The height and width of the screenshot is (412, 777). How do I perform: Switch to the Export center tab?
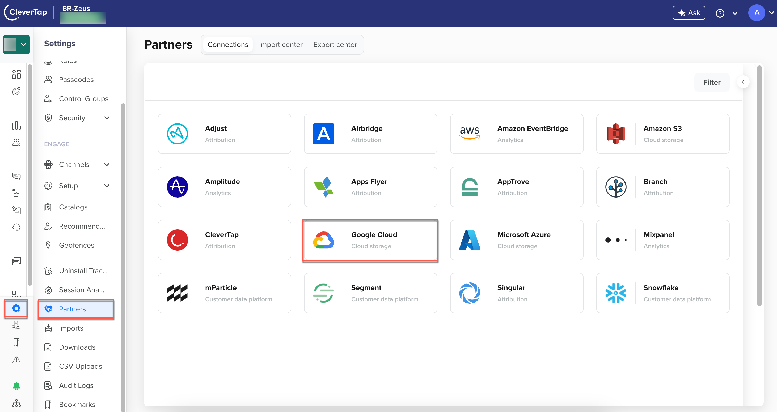tap(335, 45)
